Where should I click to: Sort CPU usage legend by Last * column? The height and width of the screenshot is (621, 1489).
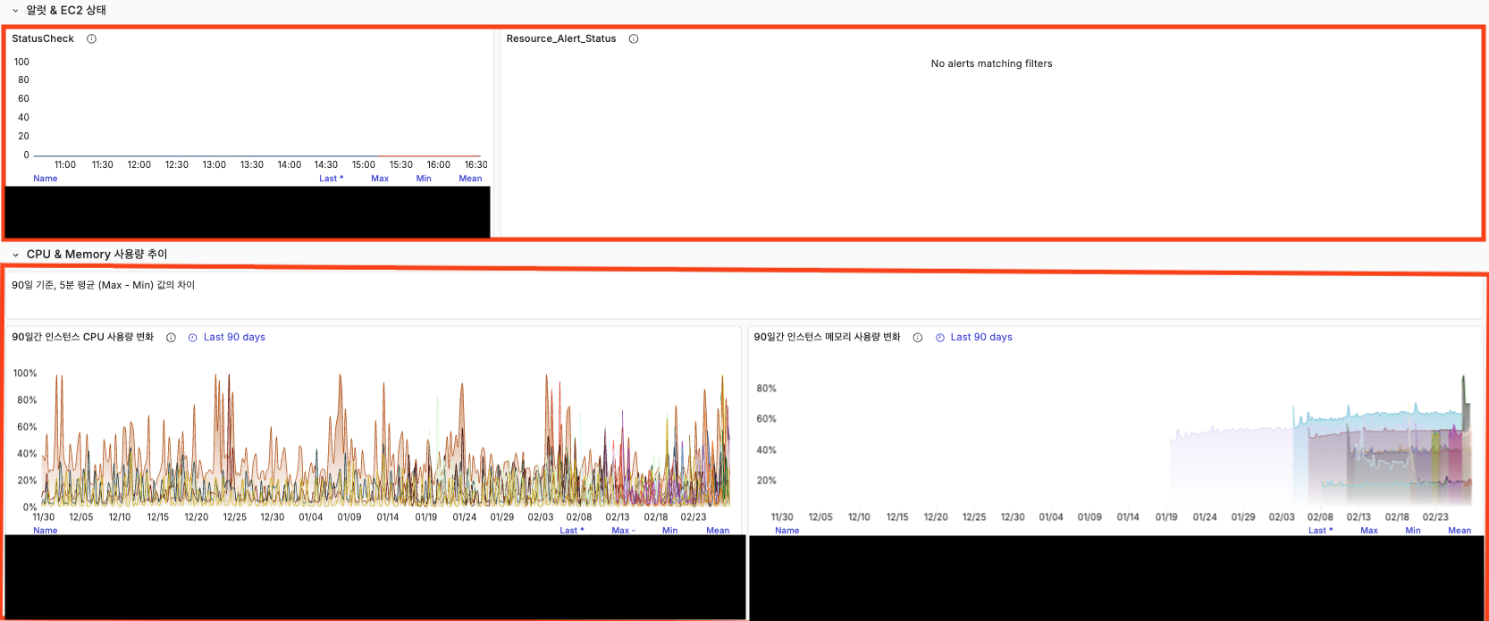click(x=571, y=531)
